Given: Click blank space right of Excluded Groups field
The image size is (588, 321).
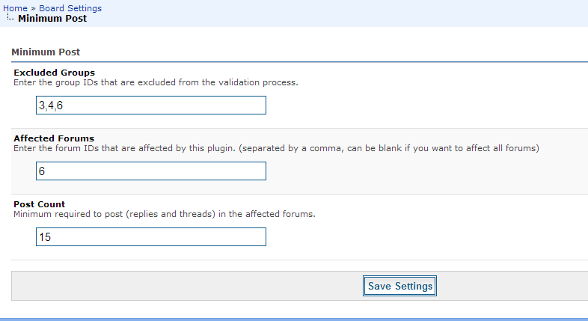Looking at the screenshot, I should pyautogui.click(x=419, y=106).
